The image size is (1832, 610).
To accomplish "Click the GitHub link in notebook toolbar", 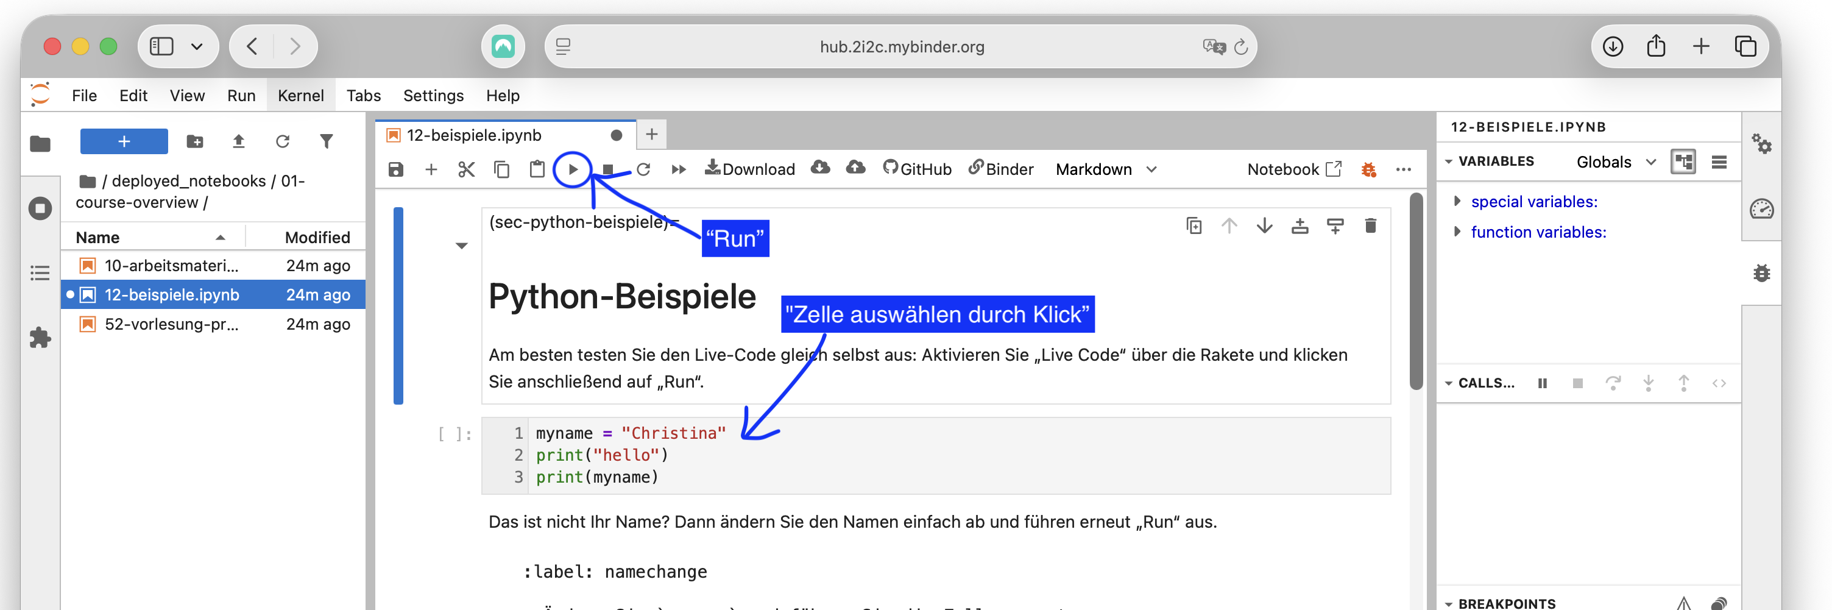I will (917, 169).
